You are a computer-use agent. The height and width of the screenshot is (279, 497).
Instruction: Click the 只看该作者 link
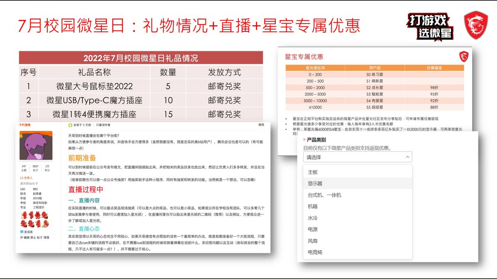point(103,125)
